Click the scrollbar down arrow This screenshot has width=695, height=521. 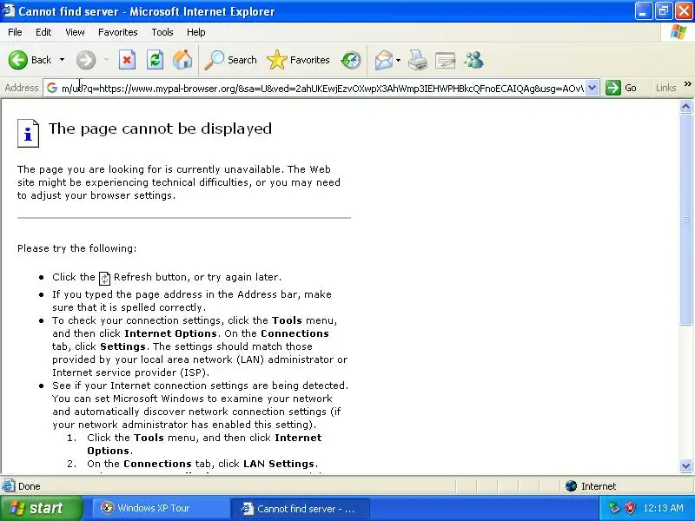(685, 465)
